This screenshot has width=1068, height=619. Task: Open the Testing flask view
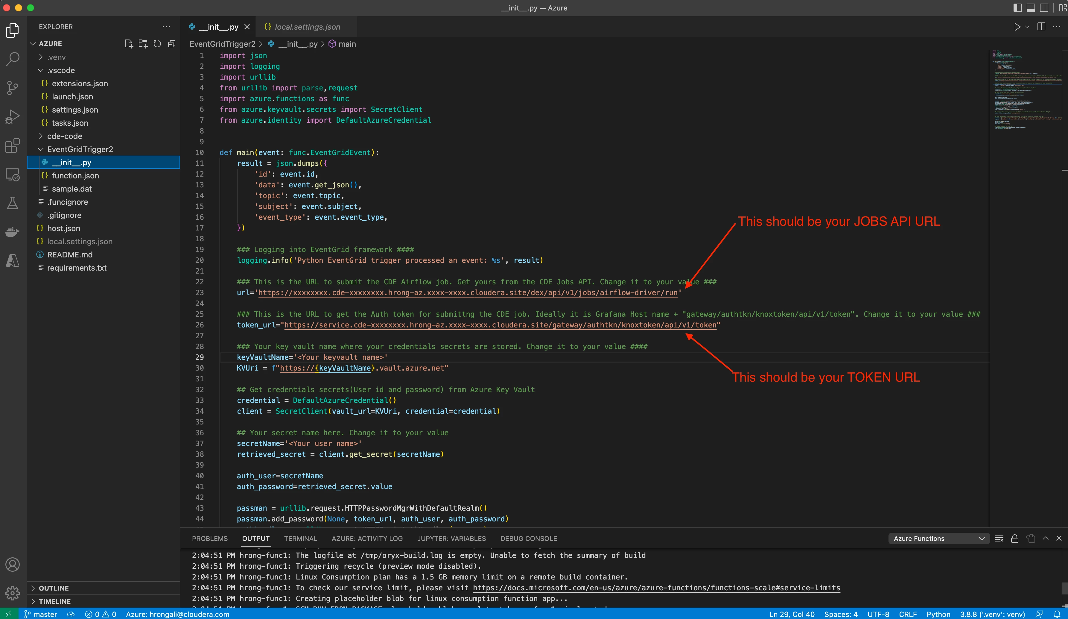[13, 203]
